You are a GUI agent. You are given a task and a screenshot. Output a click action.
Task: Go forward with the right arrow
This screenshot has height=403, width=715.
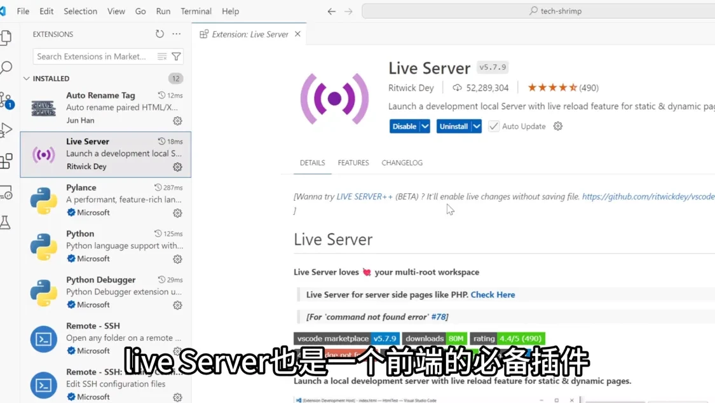pyautogui.click(x=348, y=11)
